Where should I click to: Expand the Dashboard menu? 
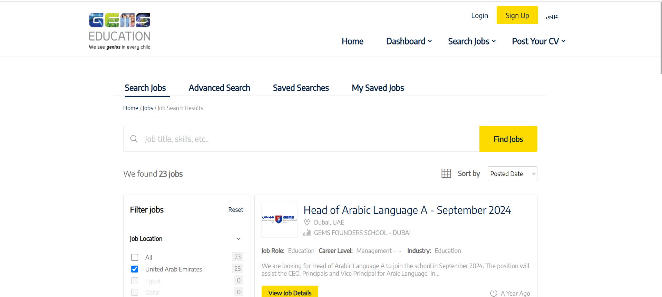(409, 41)
